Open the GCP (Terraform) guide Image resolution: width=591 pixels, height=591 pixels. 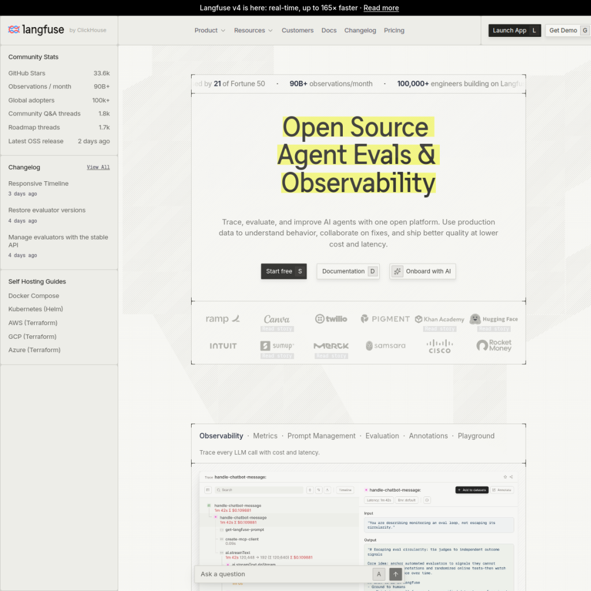pyautogui.click(x=32, y=336)
